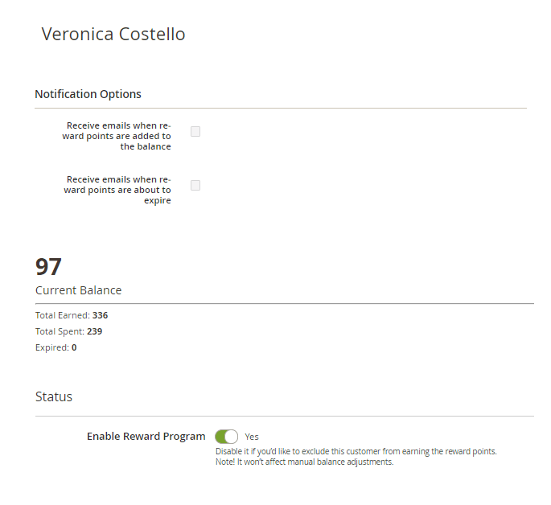Toggle the Enable Reward Program switch
The width and height of the screenshot is (551, 505).
click(x=226, y=437)
